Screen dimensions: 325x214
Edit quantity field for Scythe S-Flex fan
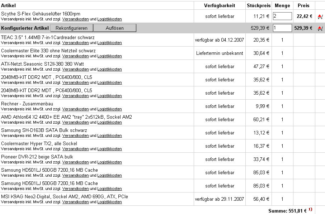[x=282, y=16]
